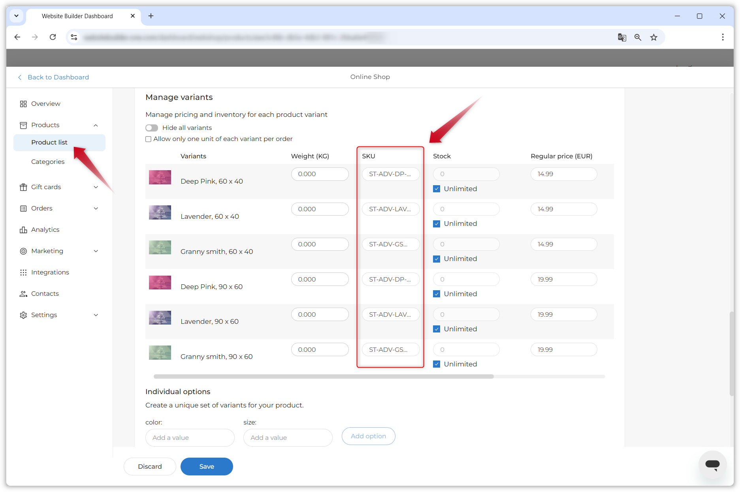Click the Deep Pink 60 x 40 thumbnail
The width and height of the screenshot is (740, 492).
[160, 177]
